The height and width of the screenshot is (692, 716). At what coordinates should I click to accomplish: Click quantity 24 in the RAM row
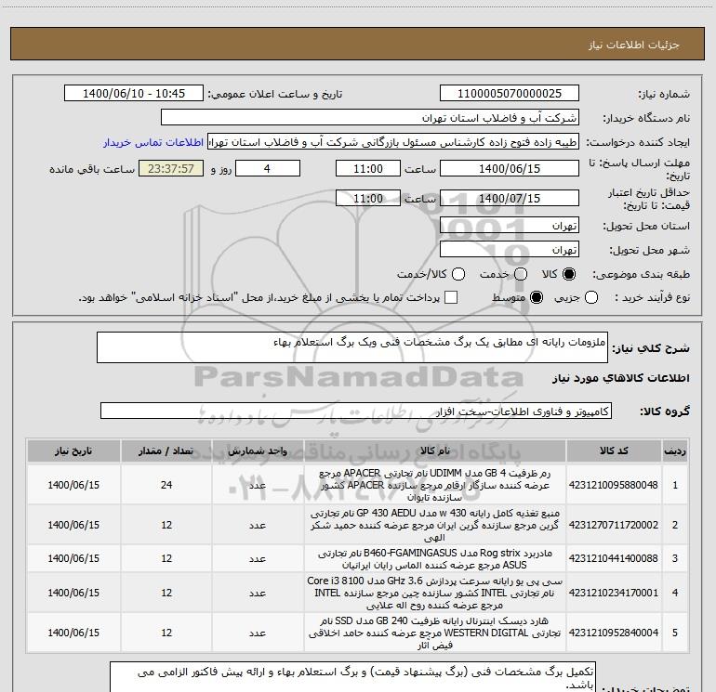click(166, 485)
